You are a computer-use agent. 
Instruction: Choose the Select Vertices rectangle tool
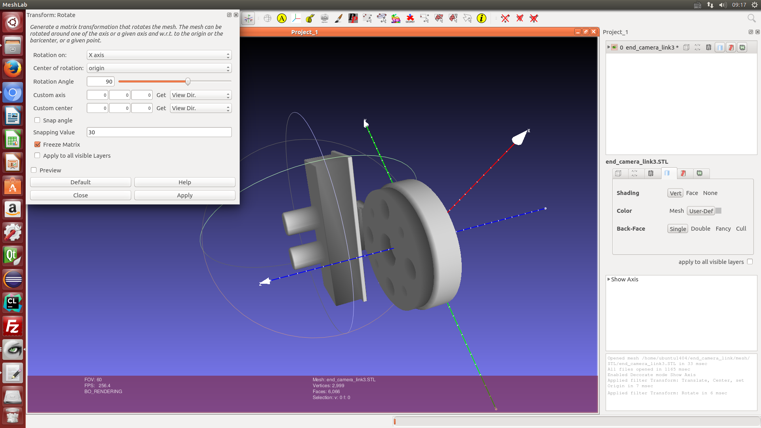coord(424,18)
